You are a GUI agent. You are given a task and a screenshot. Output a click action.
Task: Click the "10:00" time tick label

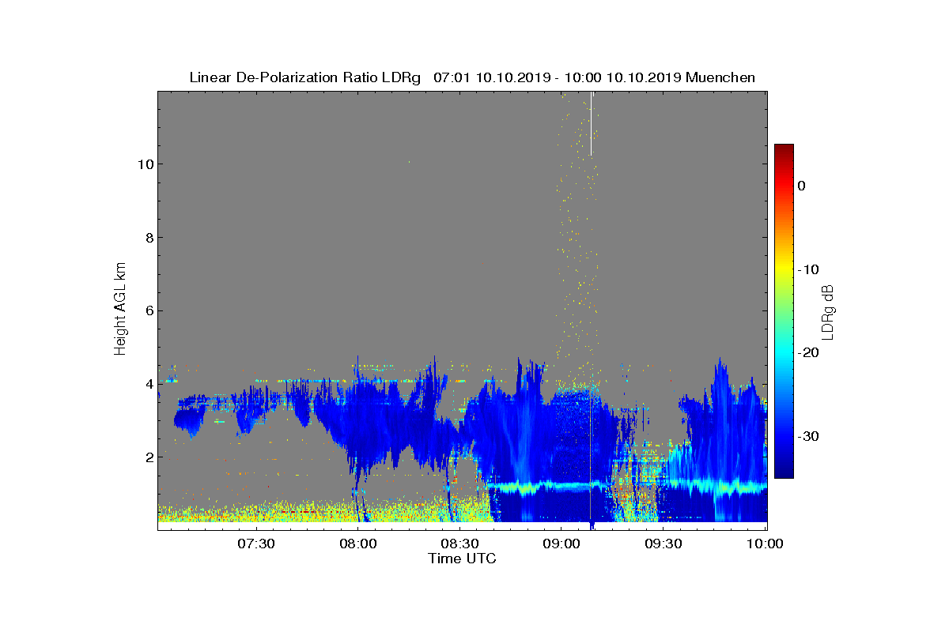765,544
